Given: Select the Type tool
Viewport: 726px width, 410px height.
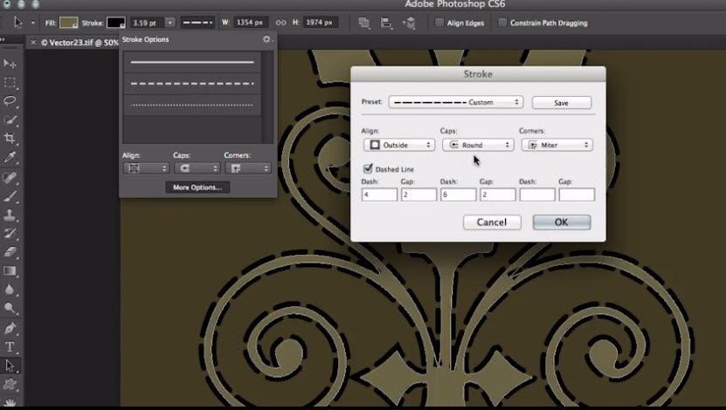Looking at the screenshot, I should pos(10,347).
